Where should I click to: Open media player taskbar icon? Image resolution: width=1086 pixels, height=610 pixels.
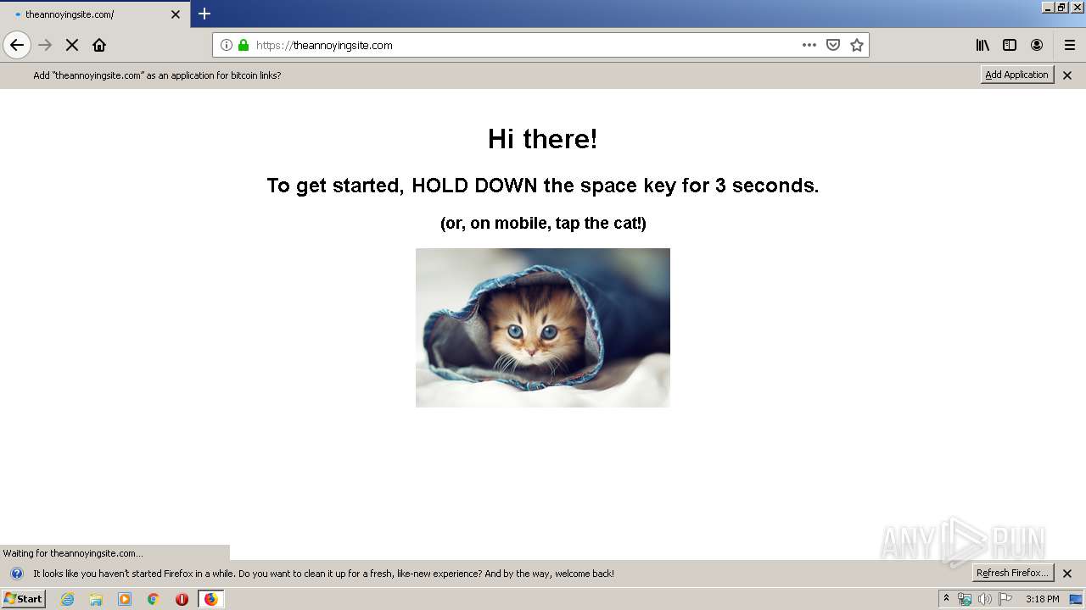tap(125, 599)
